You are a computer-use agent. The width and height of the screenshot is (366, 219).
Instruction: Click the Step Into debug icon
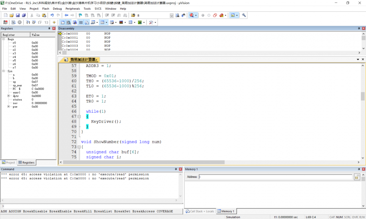click(28, 22)
